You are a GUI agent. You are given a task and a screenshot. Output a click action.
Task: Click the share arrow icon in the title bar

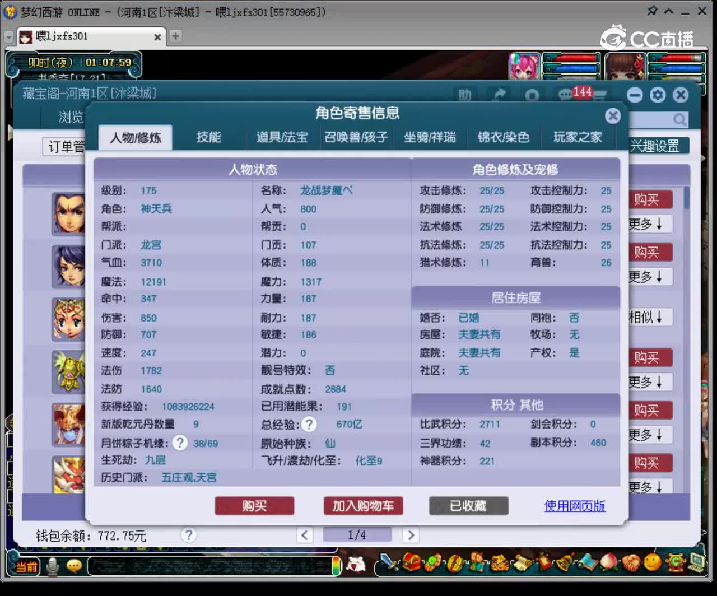pos(500,94)
